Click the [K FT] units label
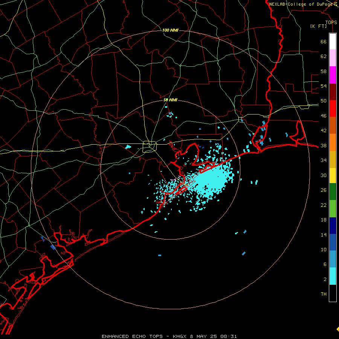339x339 pixels. pyautogui.click(x=318, y=26)
